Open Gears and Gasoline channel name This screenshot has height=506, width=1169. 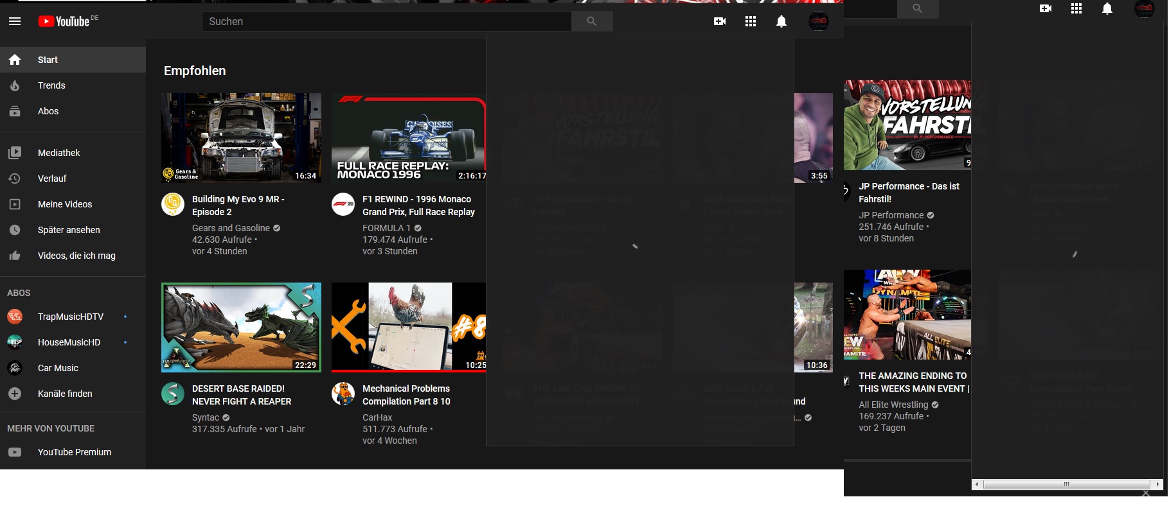[231, 228]
